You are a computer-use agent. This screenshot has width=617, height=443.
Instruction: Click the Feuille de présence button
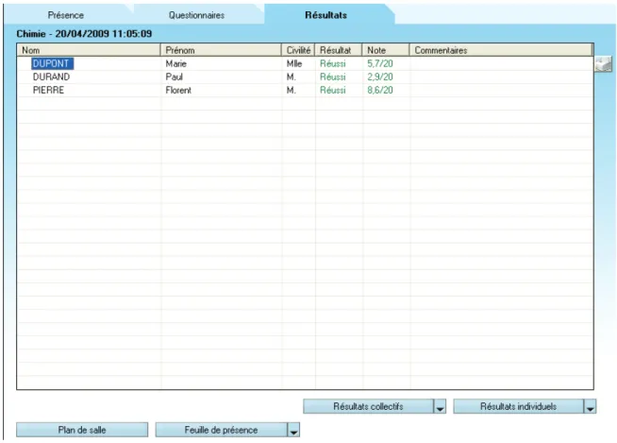coord(222,430)
